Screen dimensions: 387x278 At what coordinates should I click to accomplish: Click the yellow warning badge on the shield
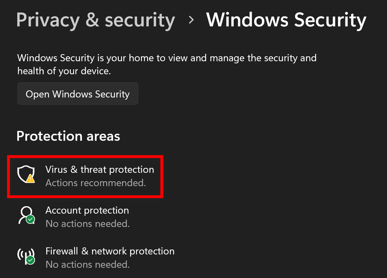(x=31, y=179)
